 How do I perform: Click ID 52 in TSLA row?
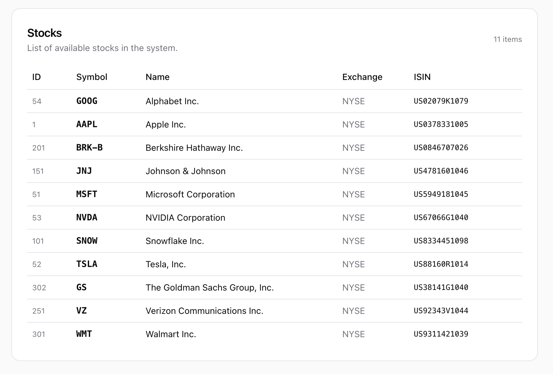[x=37, y=264]
